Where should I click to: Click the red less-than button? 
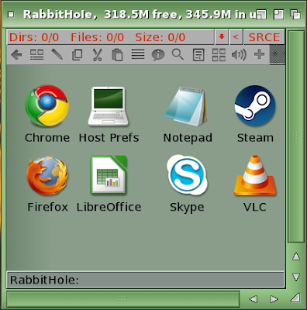click(236, 37)
